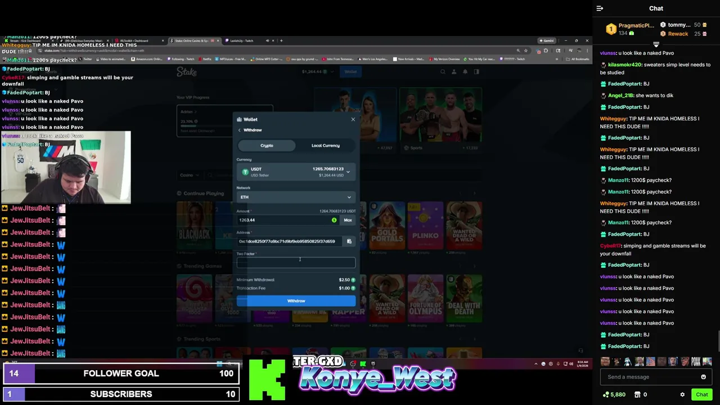This screenshot has width=720, height=405.
Task: Open notifications bell in Stake header
Action: click(465, 72)
